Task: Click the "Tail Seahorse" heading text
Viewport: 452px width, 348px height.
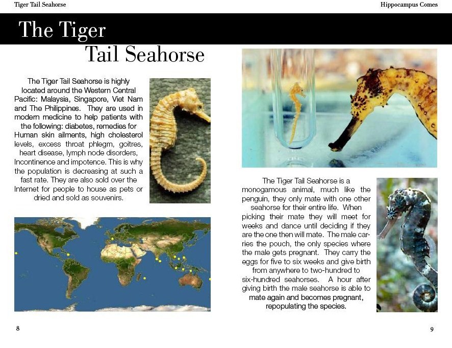Action: pyautogui.click(x=144, y=55)
